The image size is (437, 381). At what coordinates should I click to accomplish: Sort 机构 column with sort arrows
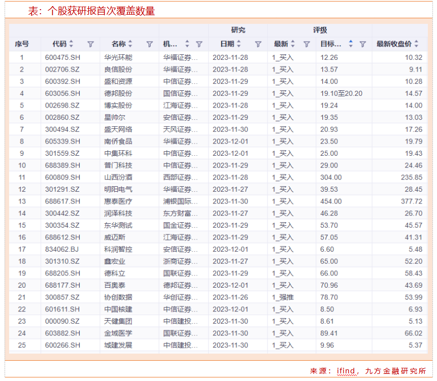(187, 44)
